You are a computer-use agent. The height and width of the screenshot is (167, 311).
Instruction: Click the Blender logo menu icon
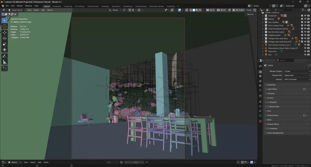tap(3, 6)
